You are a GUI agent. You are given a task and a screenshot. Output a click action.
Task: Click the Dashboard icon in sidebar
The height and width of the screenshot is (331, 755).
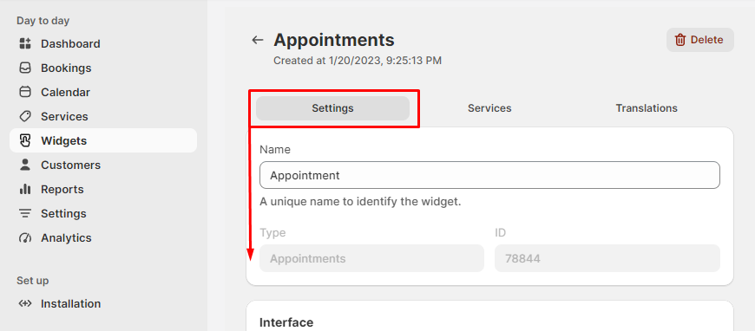pyautogui.click(x=25, y=44)
